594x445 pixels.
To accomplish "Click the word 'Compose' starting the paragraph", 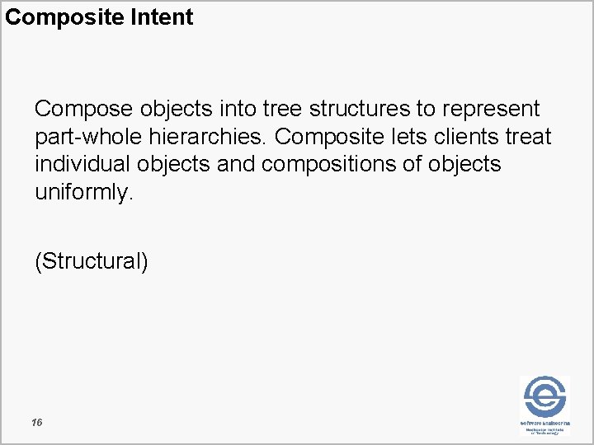I will pos(83,110).
